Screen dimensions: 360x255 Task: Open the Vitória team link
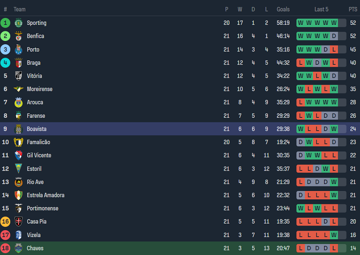point(34,76)
